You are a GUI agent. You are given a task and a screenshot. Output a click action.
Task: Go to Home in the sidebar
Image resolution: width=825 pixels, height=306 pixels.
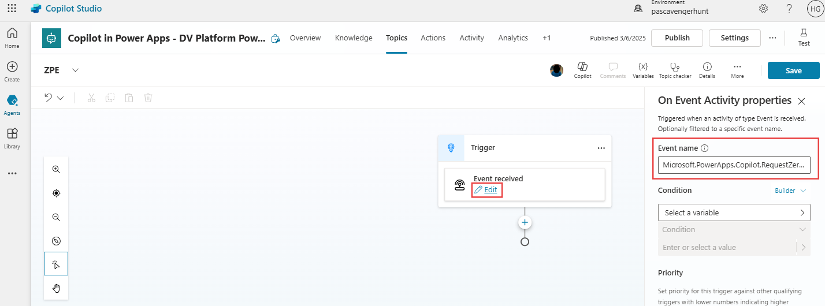pos(12,38)
